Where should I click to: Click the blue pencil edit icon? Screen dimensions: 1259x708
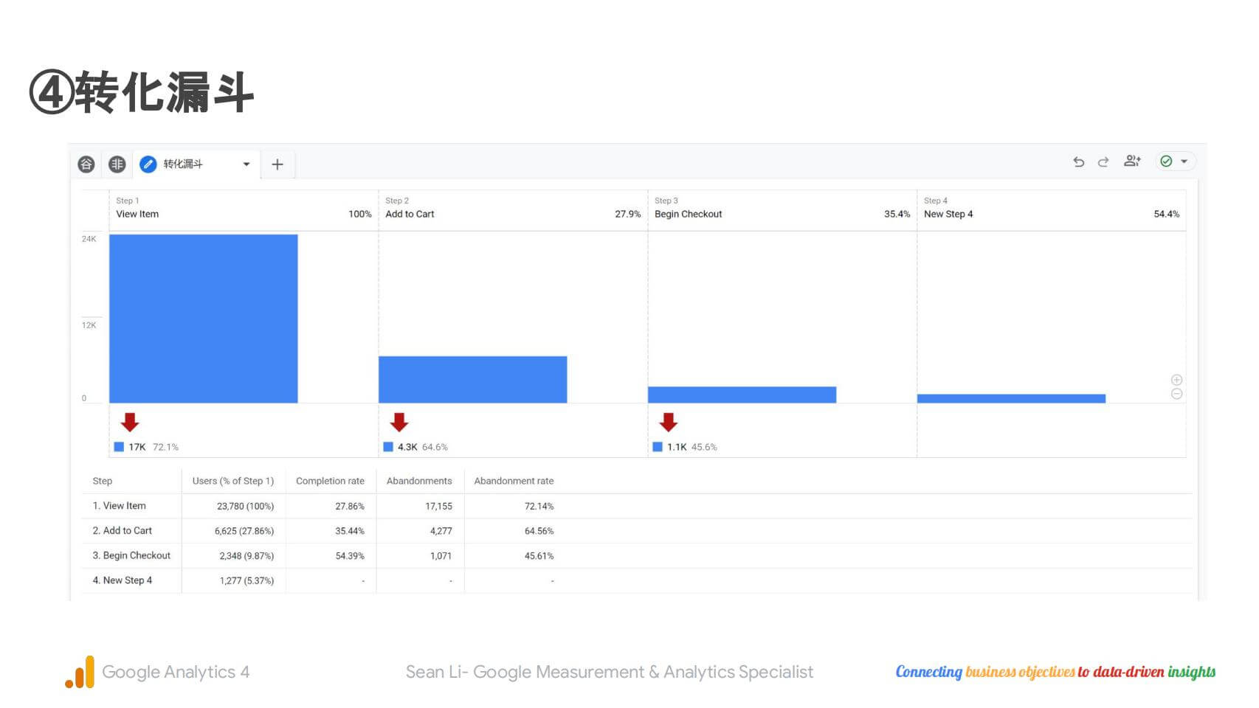click(x=148, y=164)
